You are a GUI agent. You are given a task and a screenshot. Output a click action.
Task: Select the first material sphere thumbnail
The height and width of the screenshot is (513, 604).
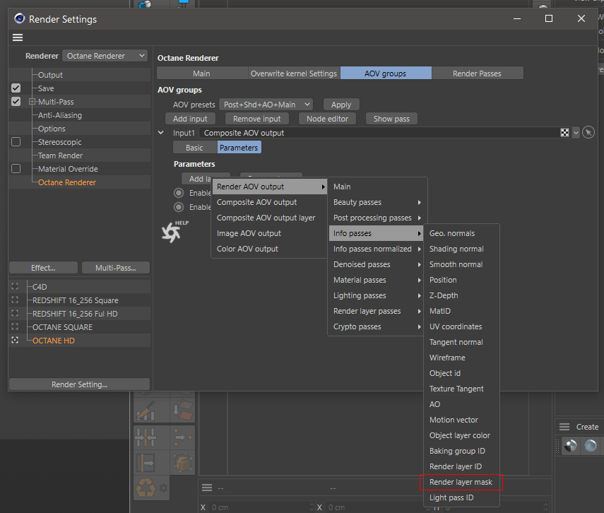(x=571, y=446)
